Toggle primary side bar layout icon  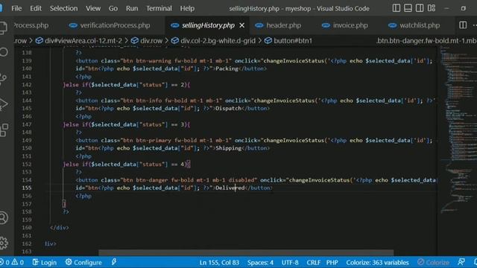tap(396, 8)
